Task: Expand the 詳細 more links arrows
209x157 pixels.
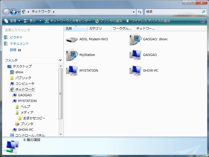Action: pyautogui.click(x=20, y=50)
